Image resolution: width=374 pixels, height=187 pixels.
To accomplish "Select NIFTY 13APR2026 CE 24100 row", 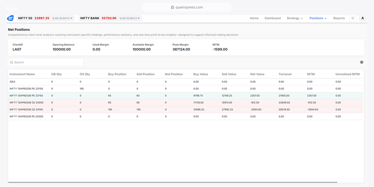I will [x=186, y=110].
